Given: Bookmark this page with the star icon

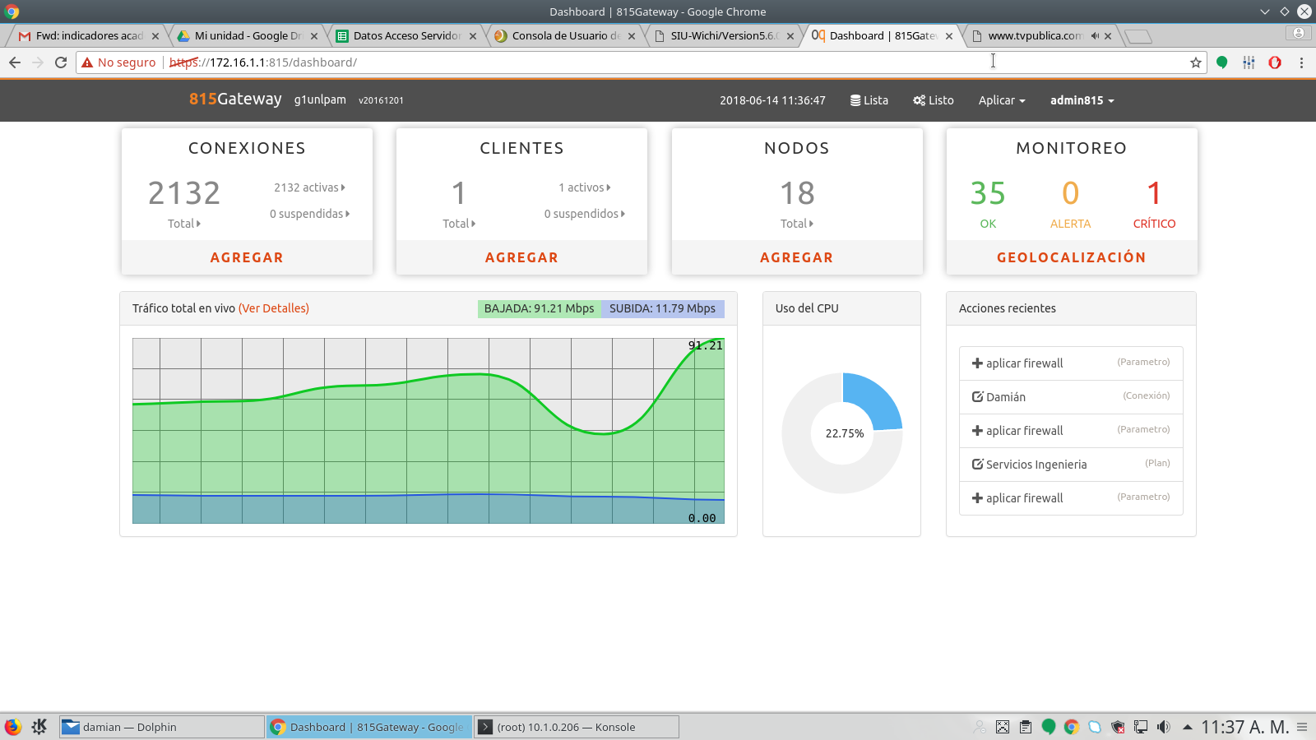Looking at the screenshot, I should pyautogui.click(x=1195, y=62).
